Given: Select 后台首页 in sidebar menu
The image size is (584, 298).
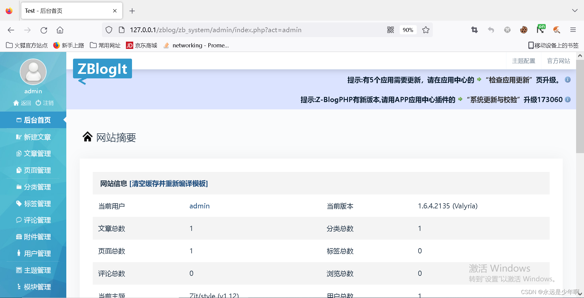Looking at the screenshot, I should 33,120.
